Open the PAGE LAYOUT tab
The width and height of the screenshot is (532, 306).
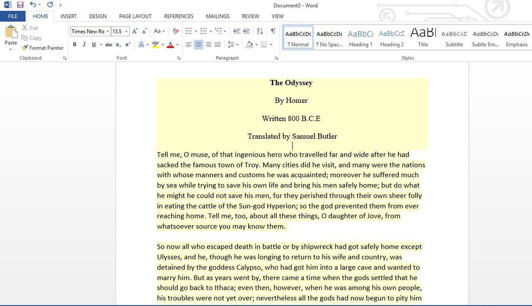point(135,16)
